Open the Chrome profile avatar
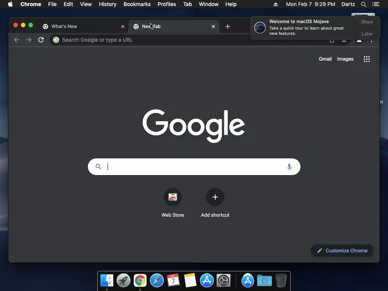Screen dimensions: 388x291 click(359, 41)
